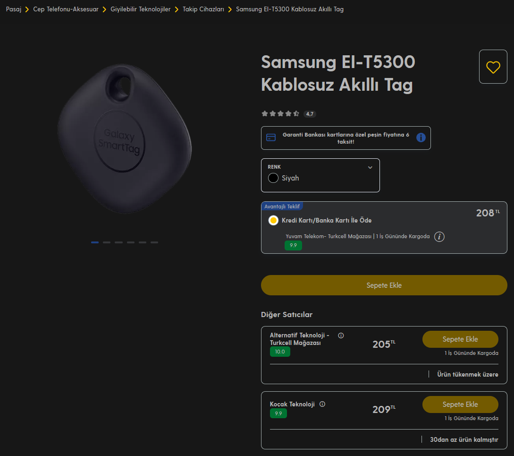The width and height of the screenshot is (514, 456).
Task: Click info icon next to Alternatif Teknoloji
Action: [x=341, y=336]
